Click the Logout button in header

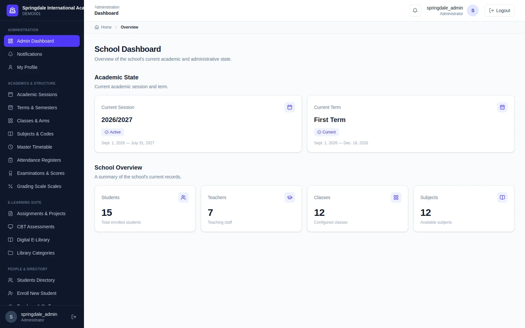pyautogui.click(x=499, y=10)
